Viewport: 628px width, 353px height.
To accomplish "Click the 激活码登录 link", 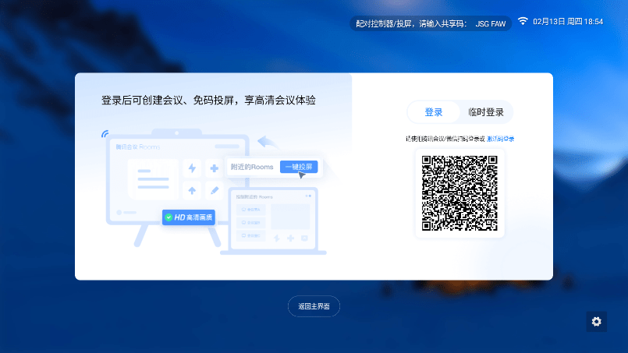I will 500,139.
